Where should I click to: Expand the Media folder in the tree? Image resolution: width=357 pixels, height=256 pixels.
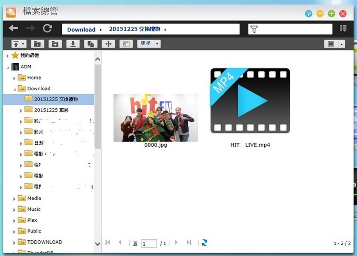(14, 199)
